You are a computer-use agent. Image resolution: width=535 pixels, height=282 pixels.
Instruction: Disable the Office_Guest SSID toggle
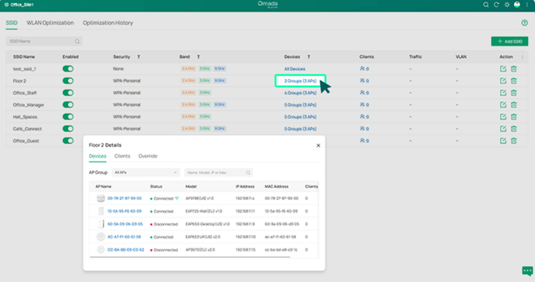click(68, 141)
